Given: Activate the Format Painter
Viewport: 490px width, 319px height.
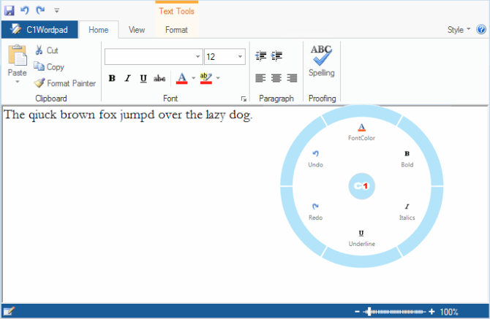Looking at the screenshot, I should (x=64, y=83).
